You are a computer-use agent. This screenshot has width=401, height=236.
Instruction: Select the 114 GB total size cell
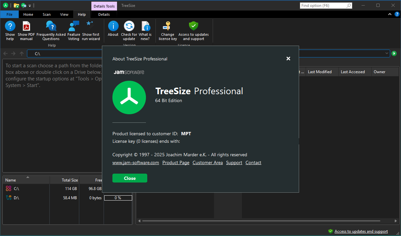(x=71, y=189)
